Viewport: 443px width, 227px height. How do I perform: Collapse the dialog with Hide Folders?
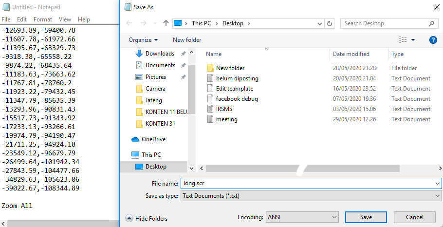(x=147, y=219)
